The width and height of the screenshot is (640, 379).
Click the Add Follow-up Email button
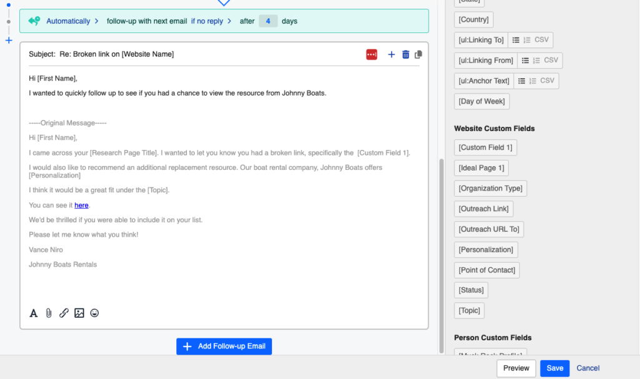[x=224, y=347]
